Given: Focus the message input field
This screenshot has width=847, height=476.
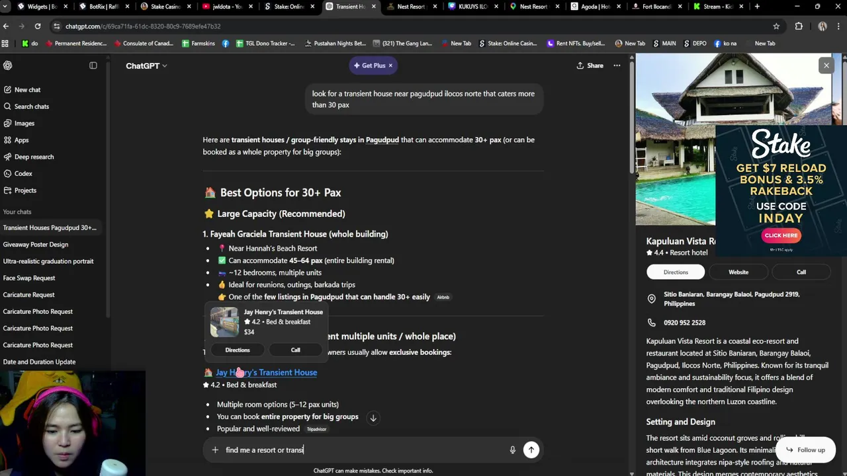Looking at the screenshot, I should click(x=364, y=450).
